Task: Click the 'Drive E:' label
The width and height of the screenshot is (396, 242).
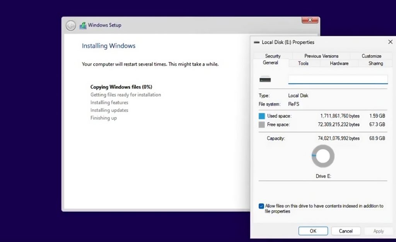Action: click(323, 176)
